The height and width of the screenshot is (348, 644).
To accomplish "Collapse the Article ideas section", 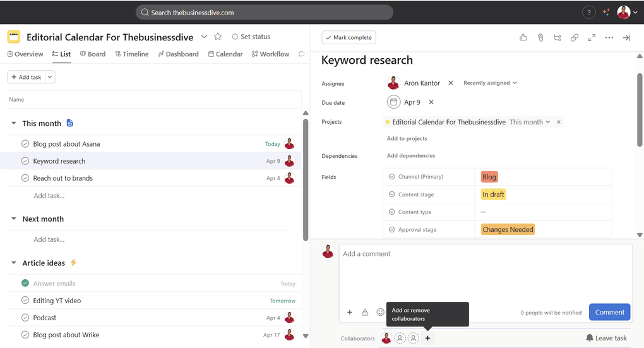I will tap(13, 263).
